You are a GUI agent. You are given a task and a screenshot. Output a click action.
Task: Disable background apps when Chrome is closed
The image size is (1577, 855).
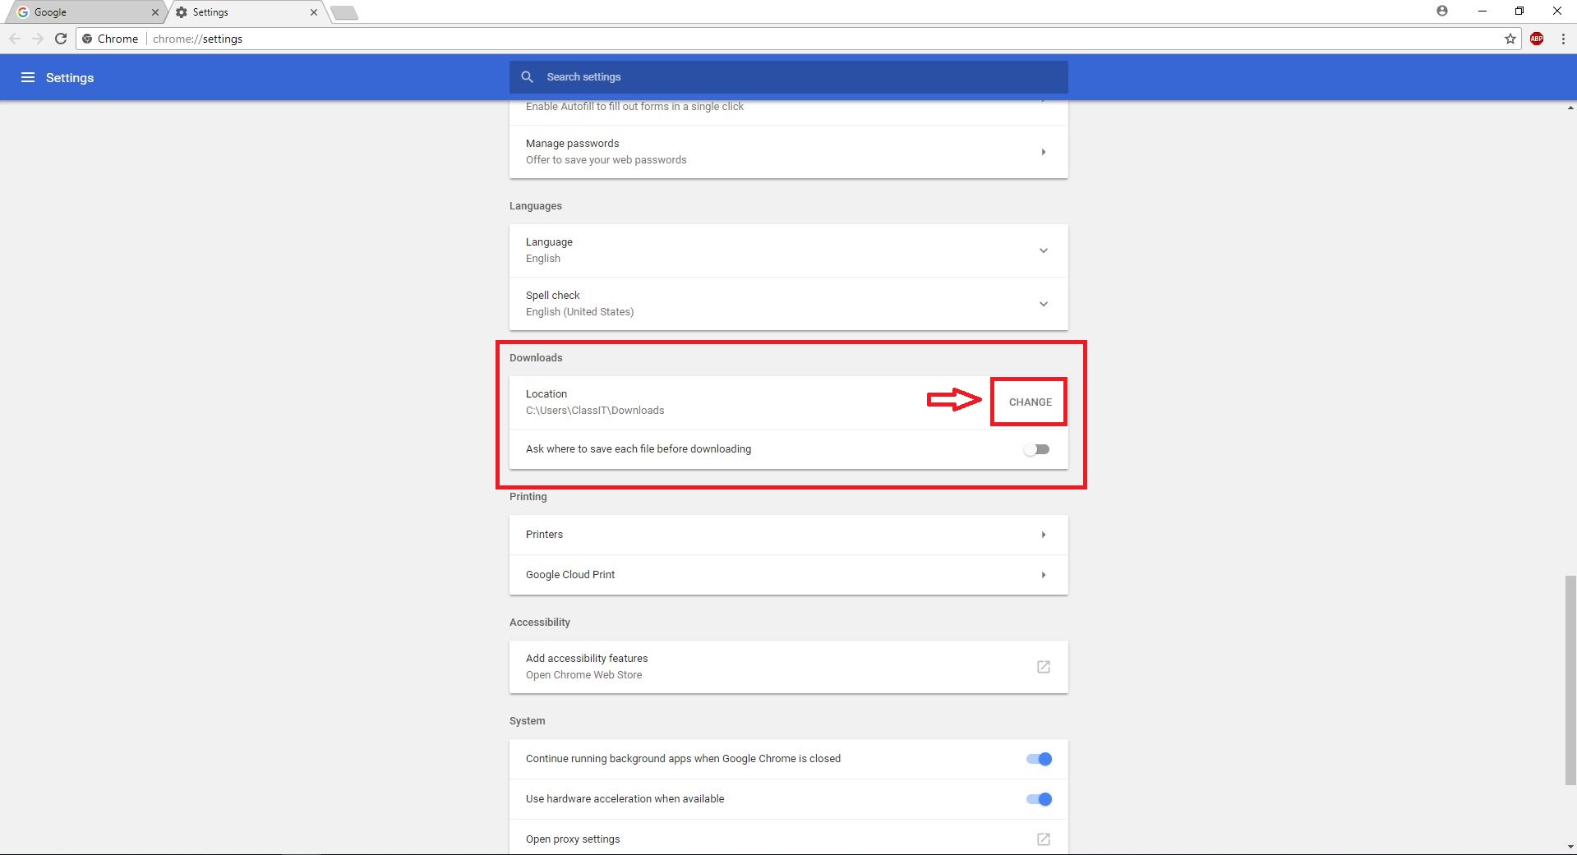(x=1039, y=759)
